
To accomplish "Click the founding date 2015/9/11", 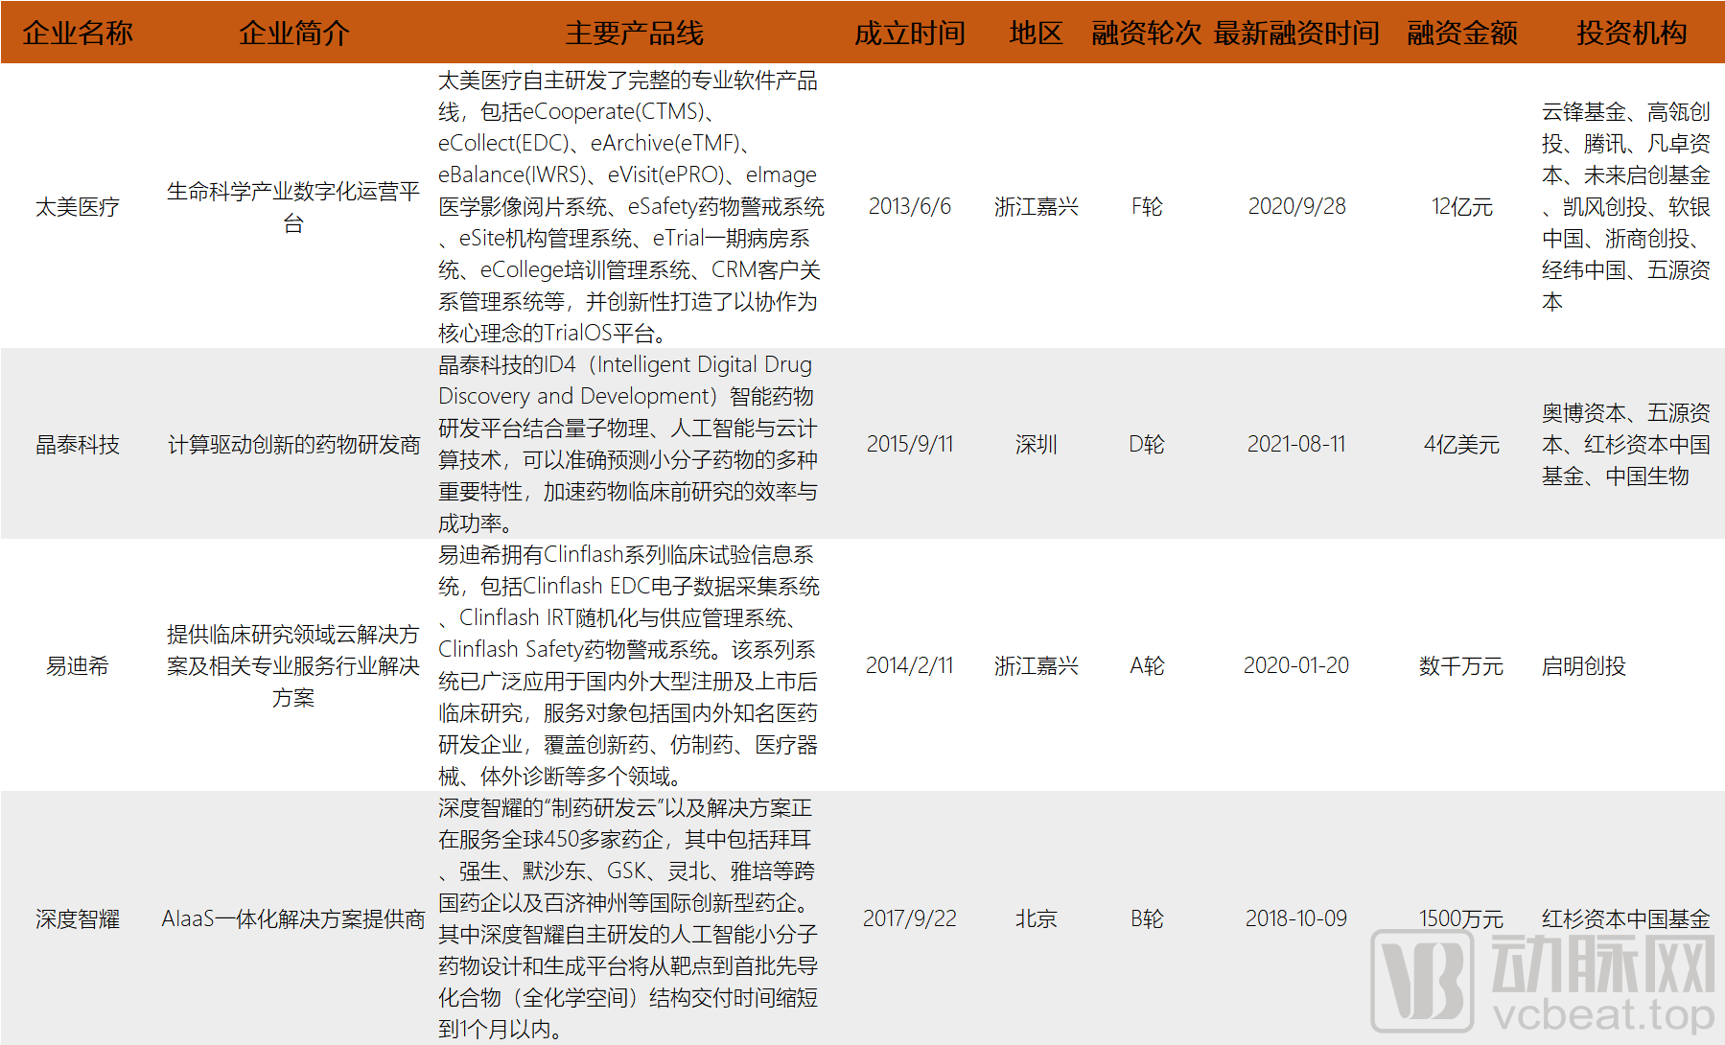I will click(x=909, y=445).
